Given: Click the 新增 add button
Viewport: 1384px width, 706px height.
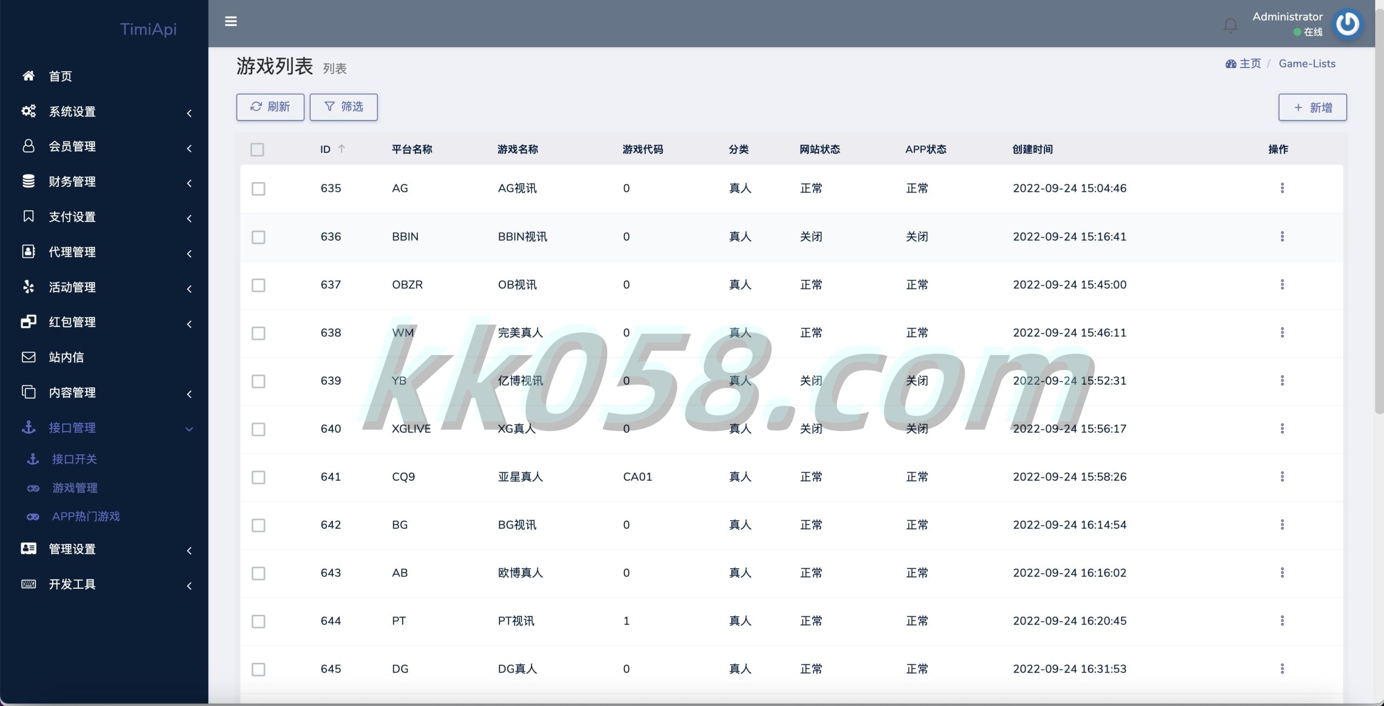Looking at the screenshot, I should point(1313,107).
